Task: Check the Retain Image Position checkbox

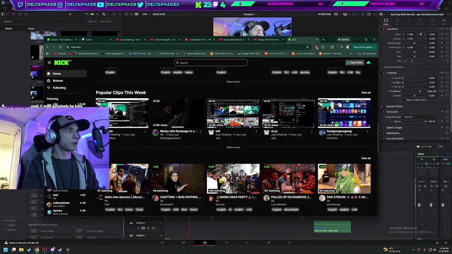Action: point(405,100)
